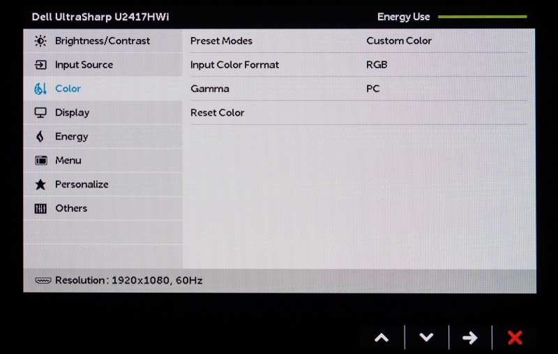The image size is (558, 354).
Task: Click the green Energy Use bar
Action: [x=482, y=17]
